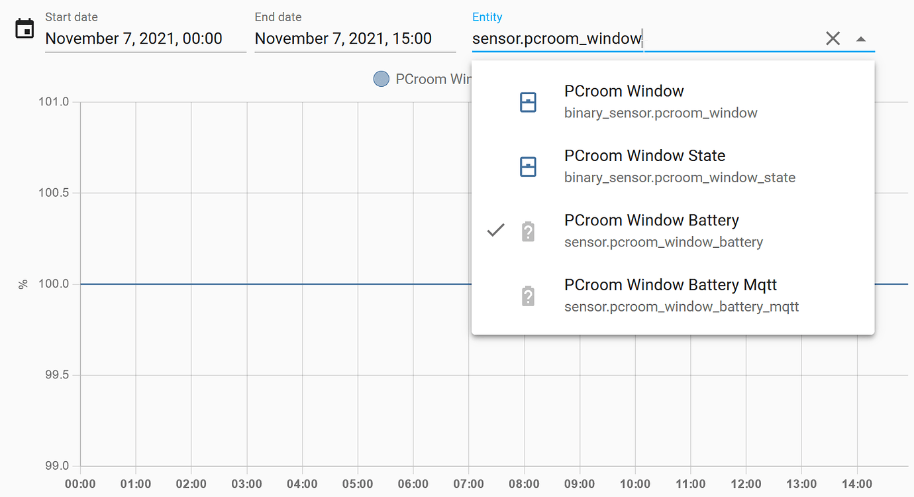Click the checkmark beside PCroom Window Battery

[496, 231]
